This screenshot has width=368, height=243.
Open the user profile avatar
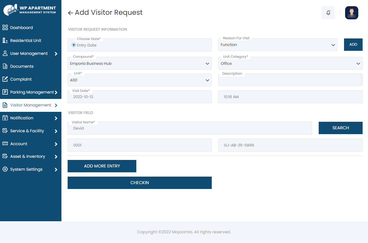point(352,13)
